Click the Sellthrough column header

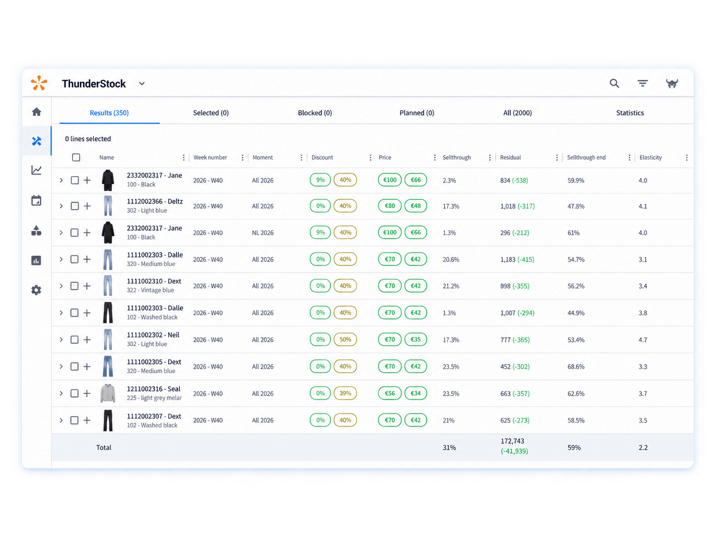[457, 157]
